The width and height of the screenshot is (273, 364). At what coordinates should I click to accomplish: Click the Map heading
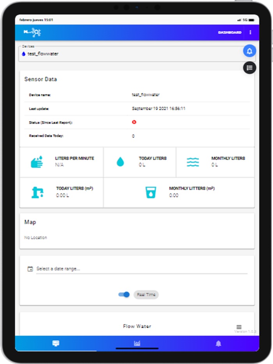[x=30, y=222]
